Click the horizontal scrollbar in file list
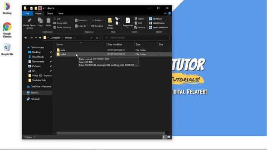 click(111, 133)
